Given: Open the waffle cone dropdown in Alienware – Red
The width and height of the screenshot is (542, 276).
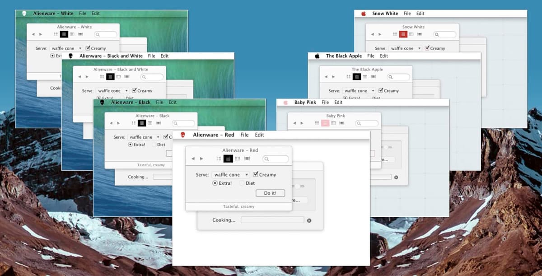Looking at the screenshot, I should point(231,175).
